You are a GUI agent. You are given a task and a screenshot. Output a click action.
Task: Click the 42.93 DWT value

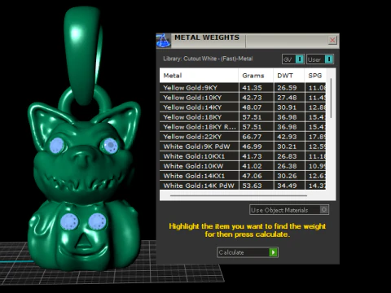point(287,137)
